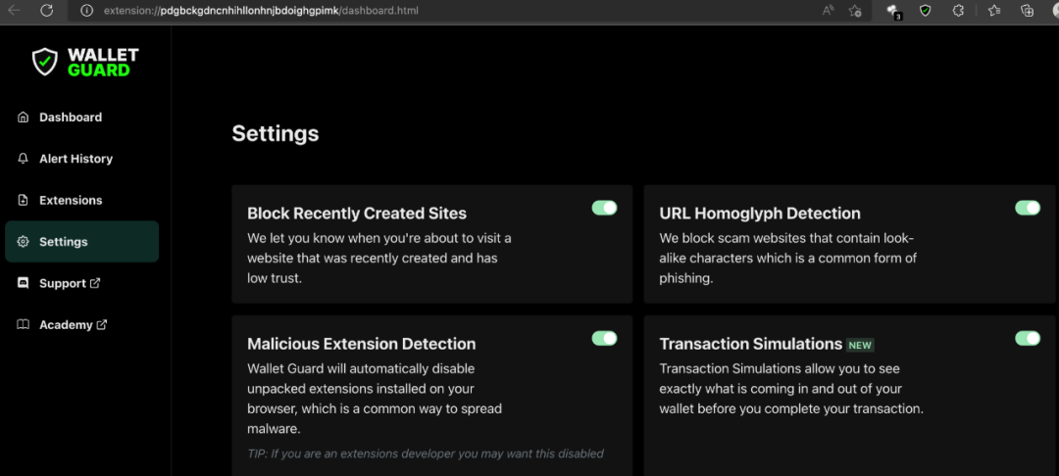The height and width of the screenshot is (476, 1059).
Task: Click the Wallet Guard logo
Action: coord(85,62)
